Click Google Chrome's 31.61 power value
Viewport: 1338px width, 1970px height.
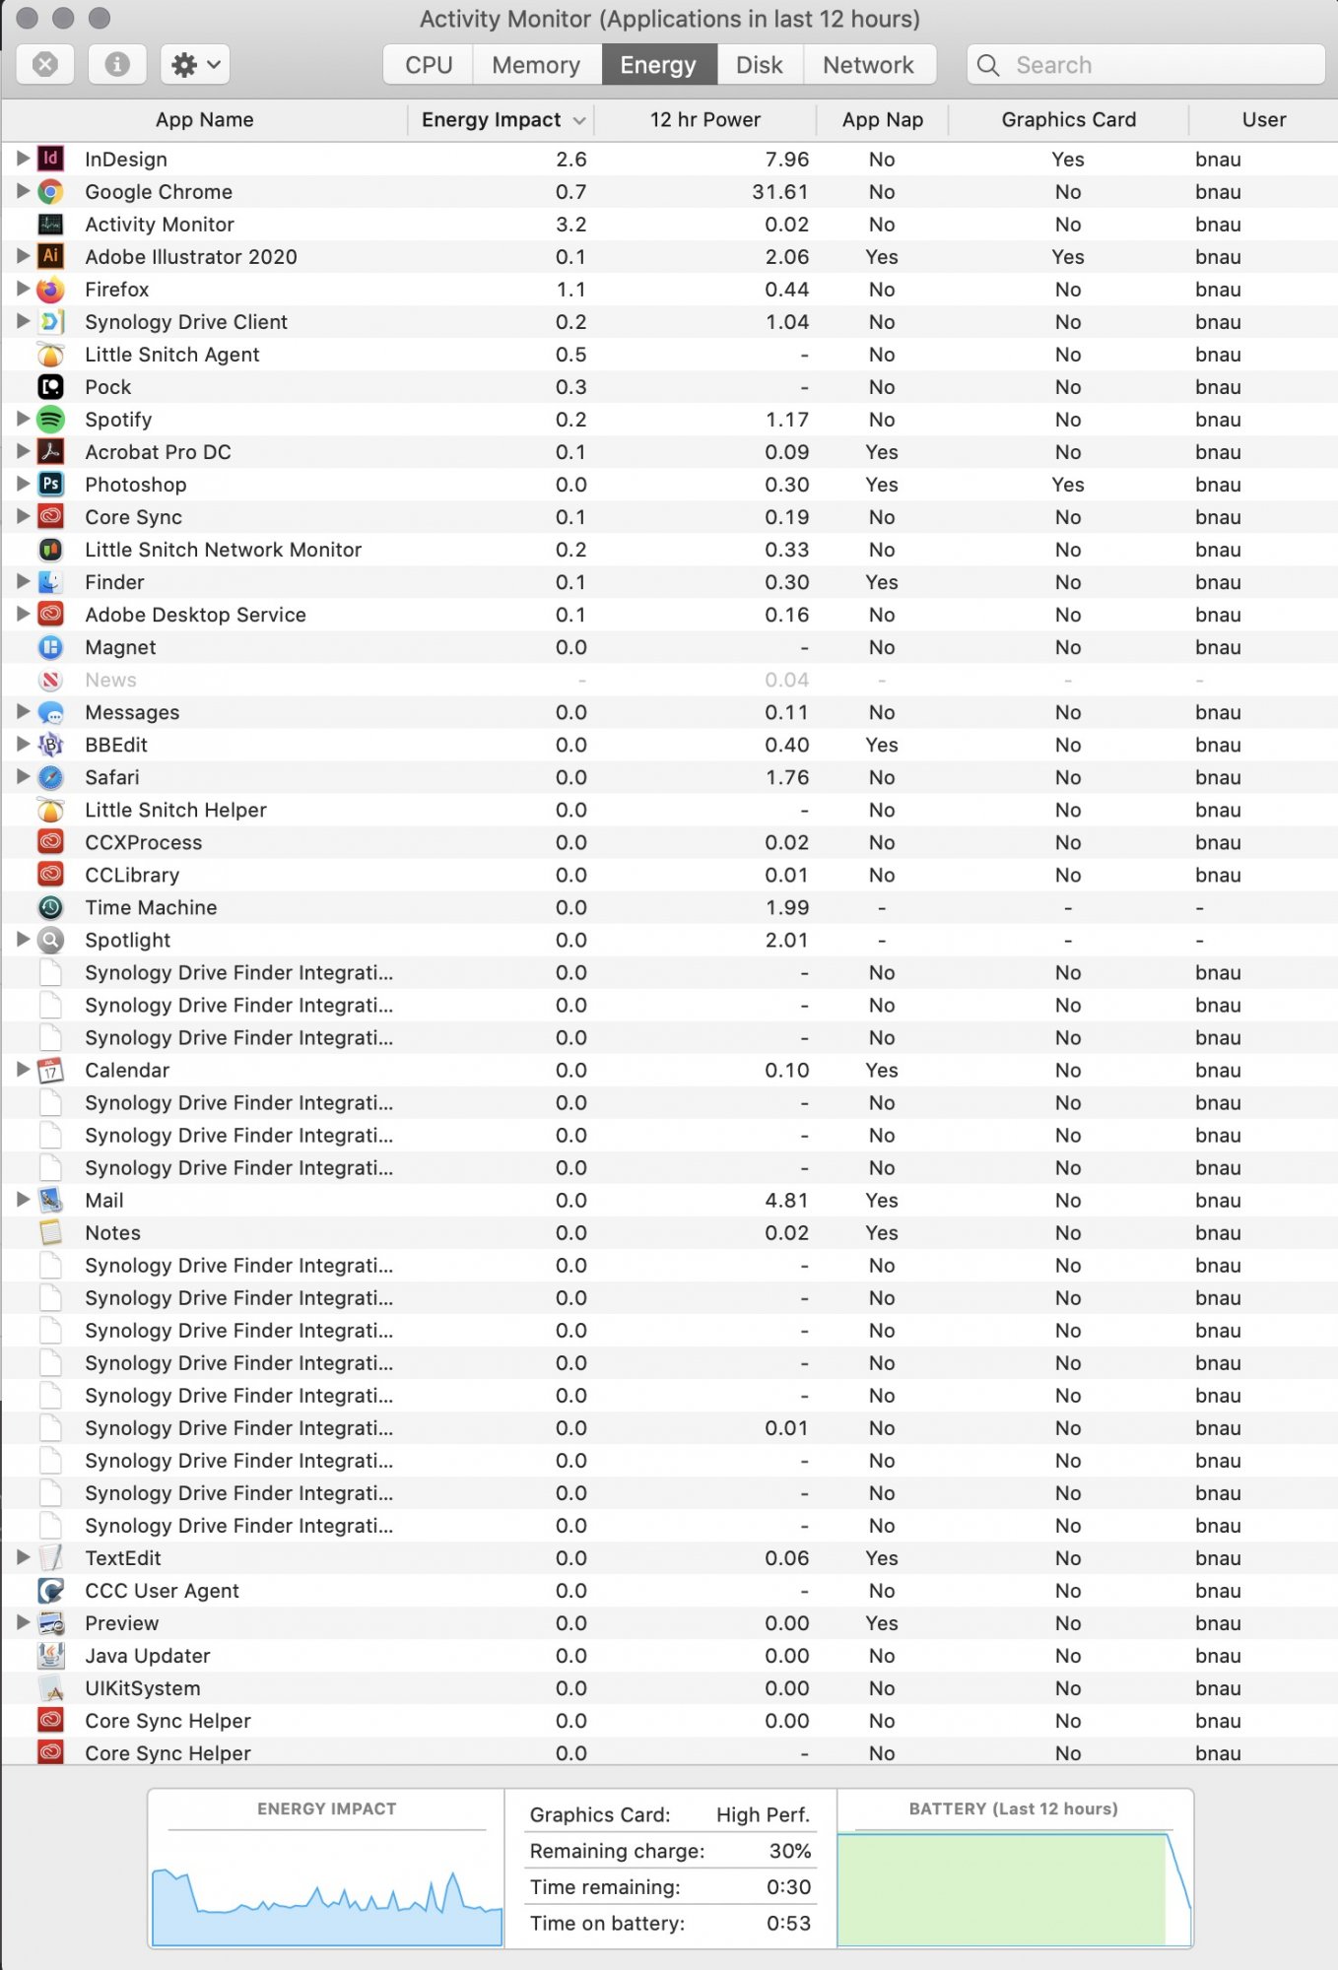pyautogui.click(x=780, y=191)
